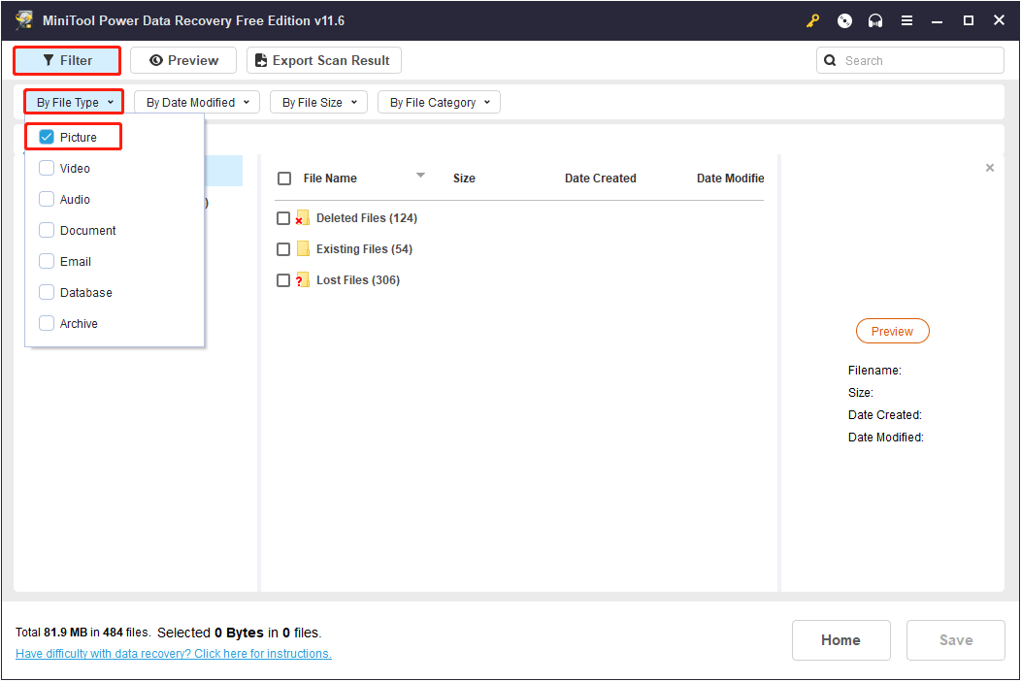Click the Lost Files folder icon
Screen dimensions: 1021x682
coord(302,279)
